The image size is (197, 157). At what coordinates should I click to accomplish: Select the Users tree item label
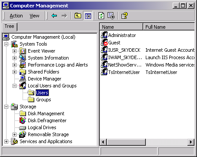pos(42,93)
